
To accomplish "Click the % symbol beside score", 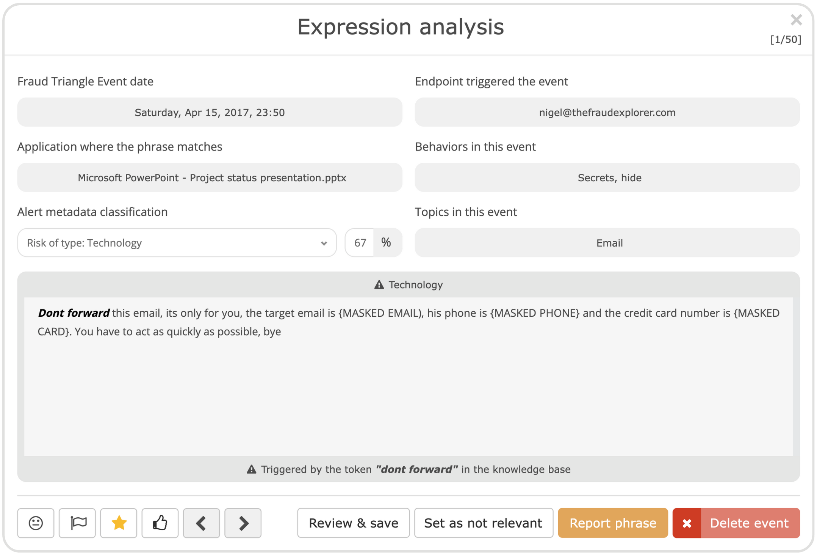I will (386, 243).
